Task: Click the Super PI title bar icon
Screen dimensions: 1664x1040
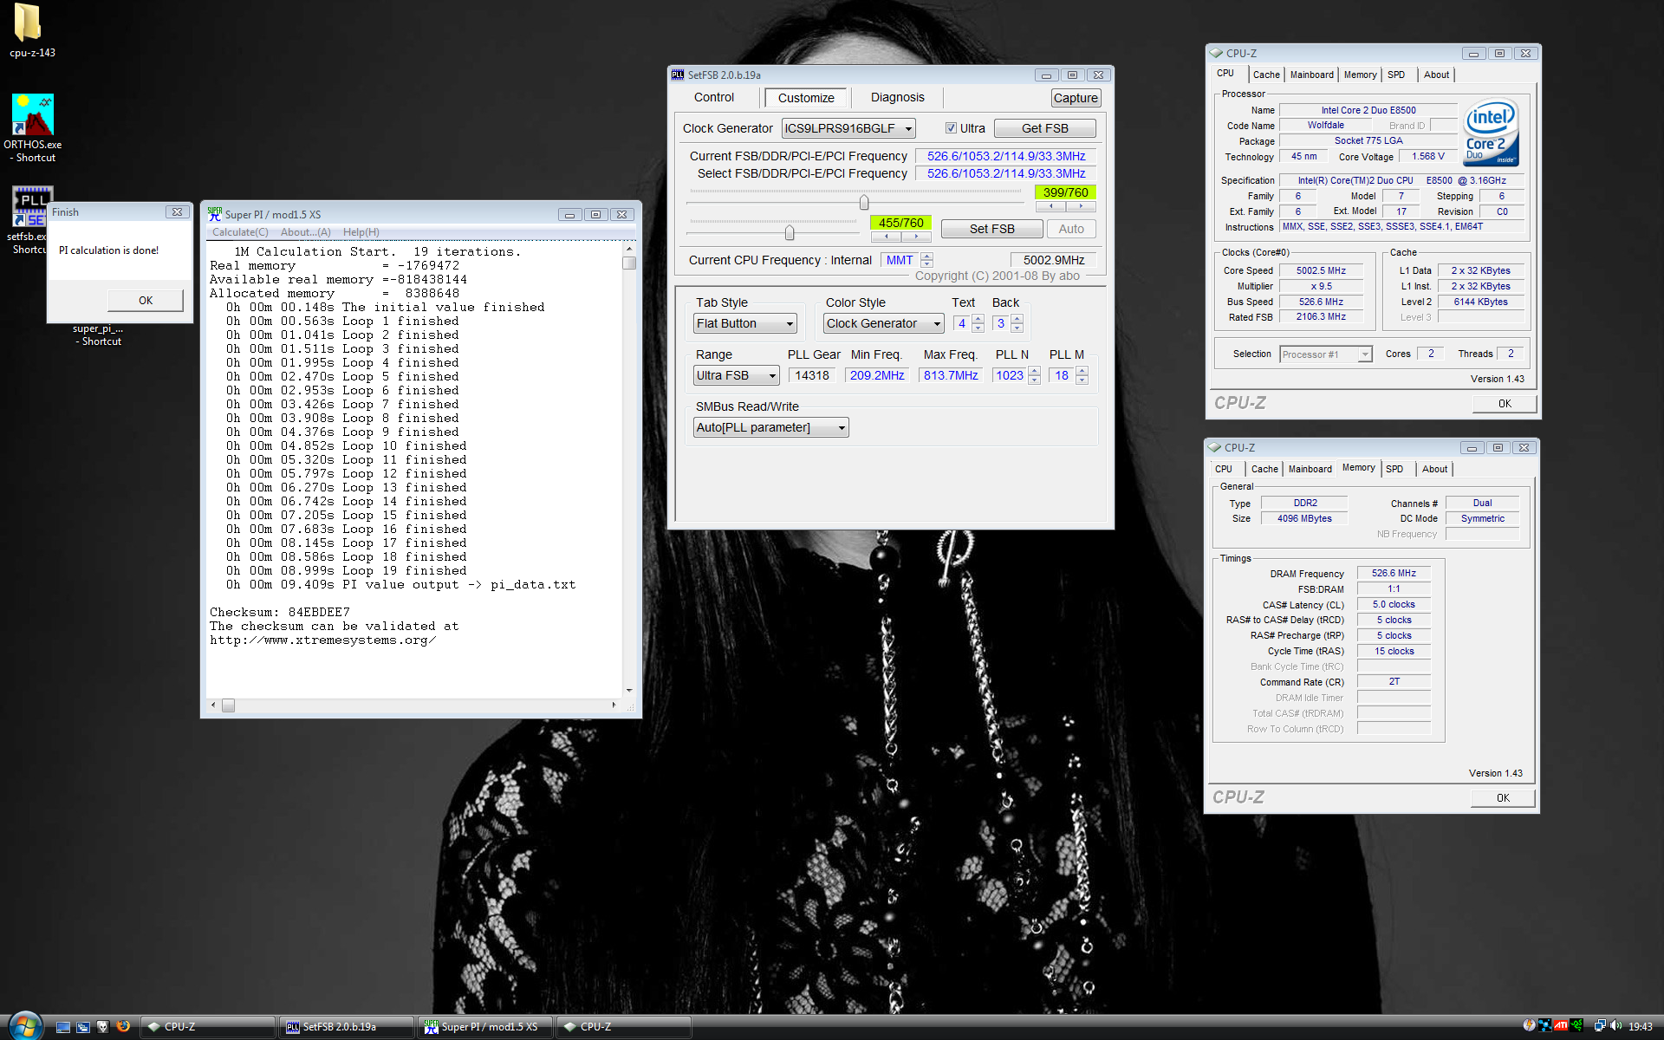Action: click(214, 214)
